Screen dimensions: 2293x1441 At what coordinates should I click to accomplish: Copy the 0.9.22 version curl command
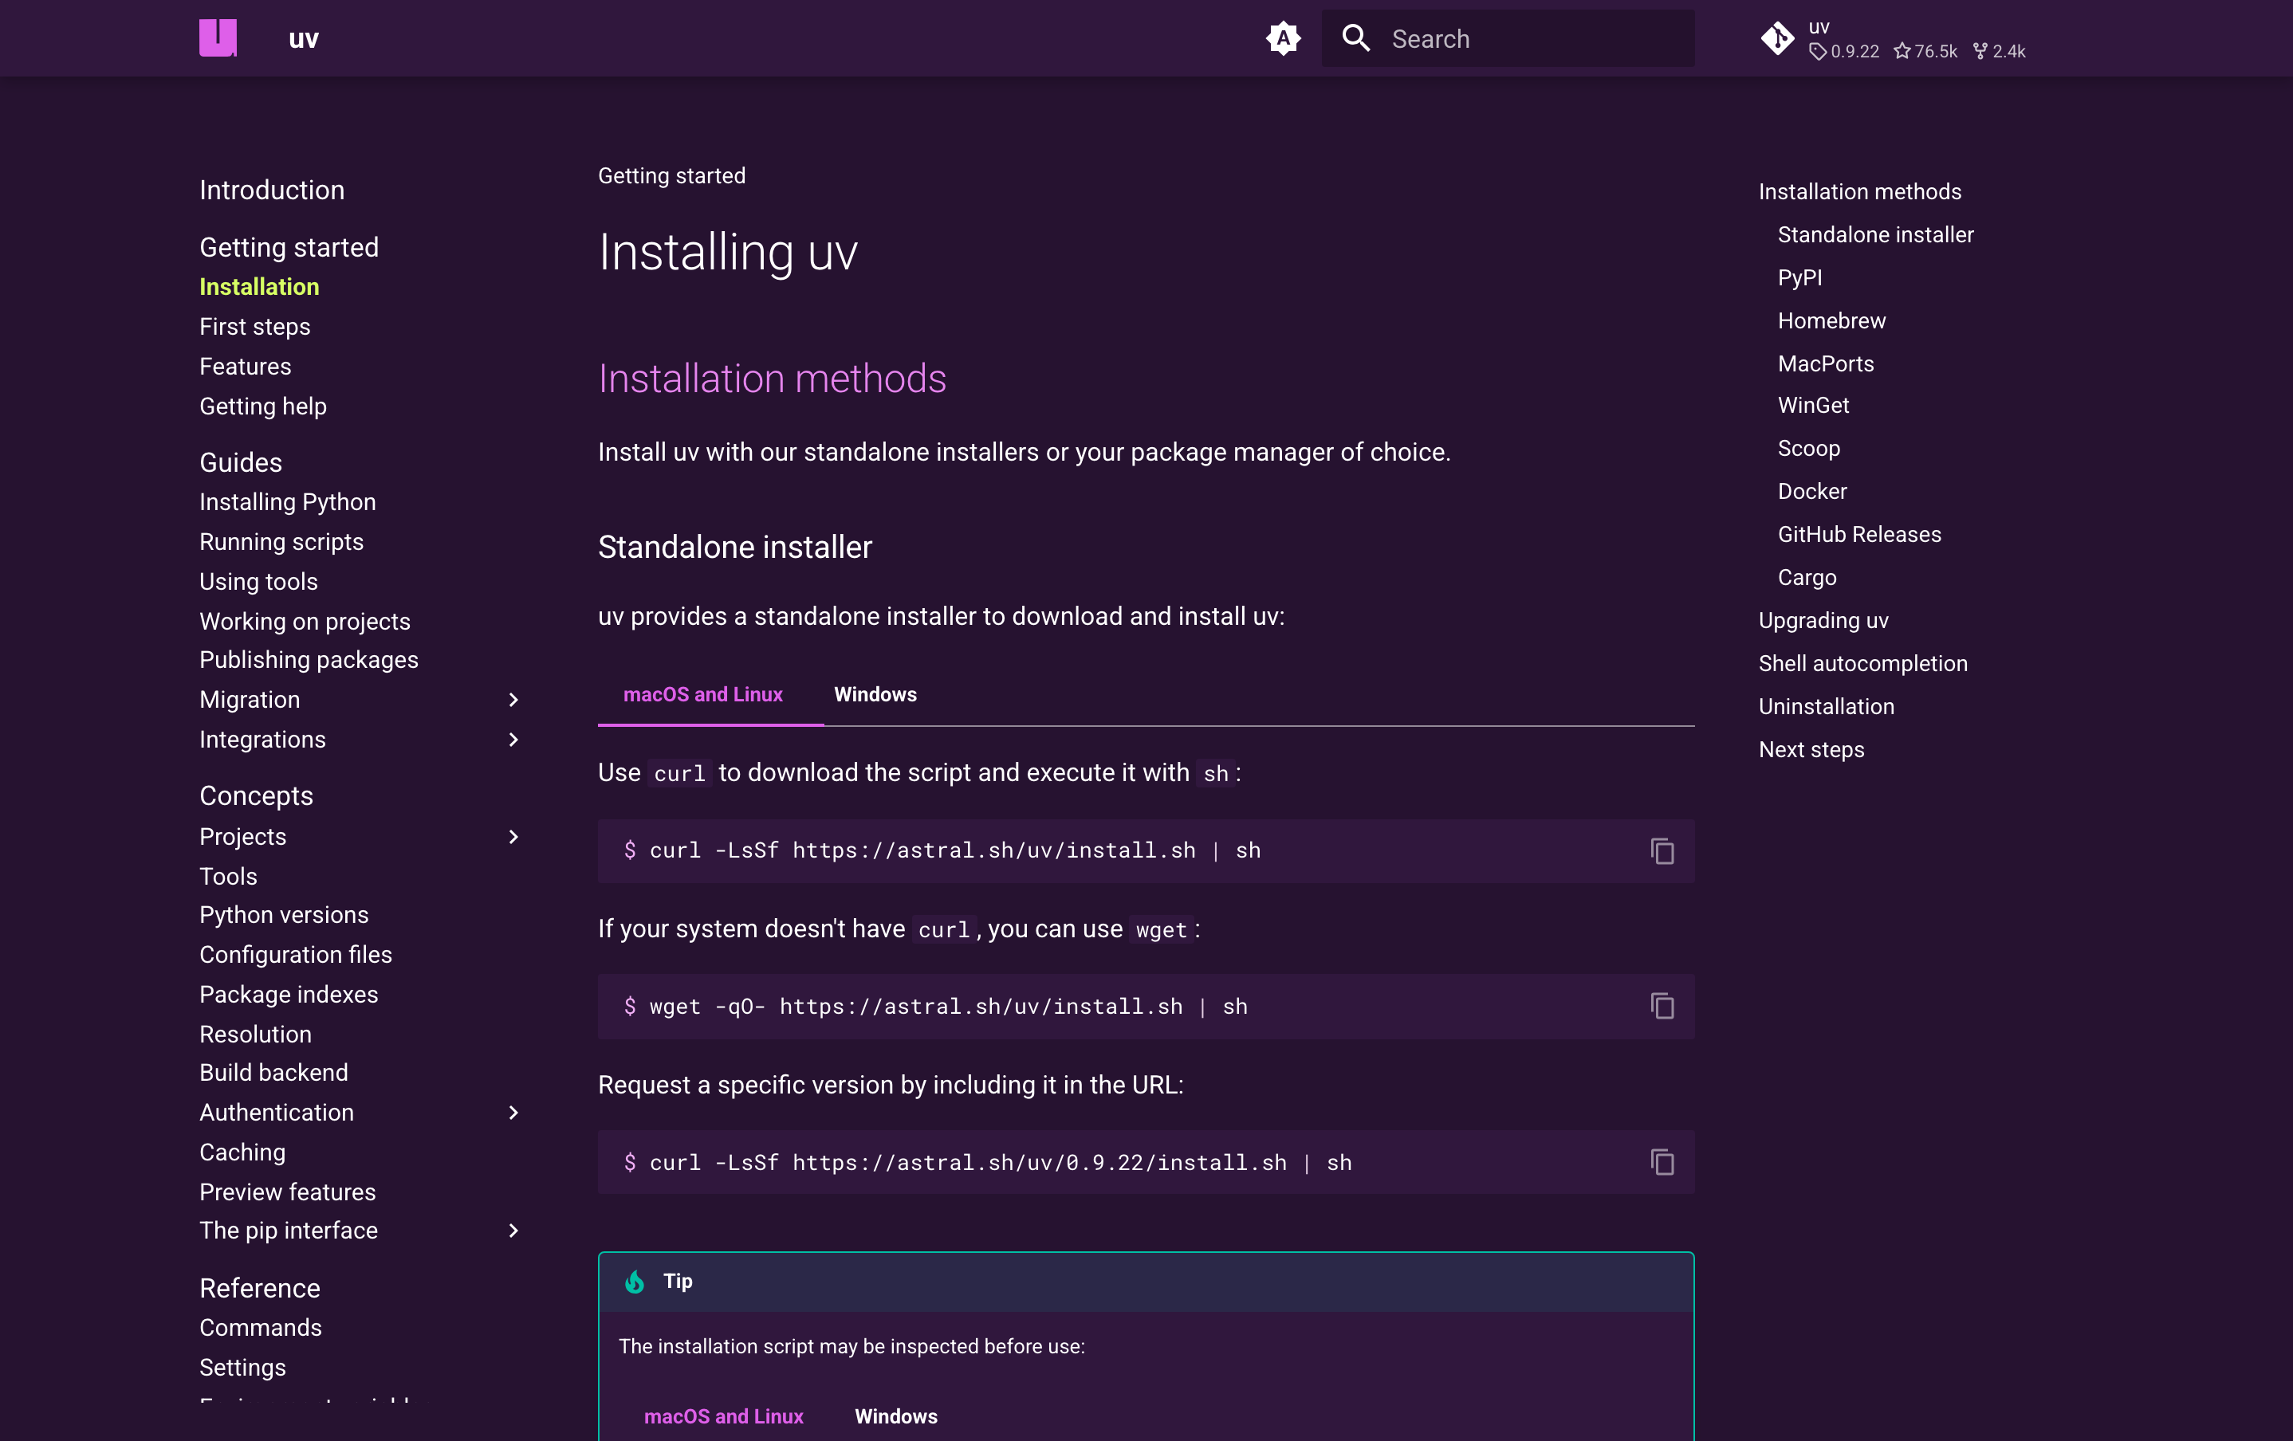pyautogui.click(x=1662, y=1162)
